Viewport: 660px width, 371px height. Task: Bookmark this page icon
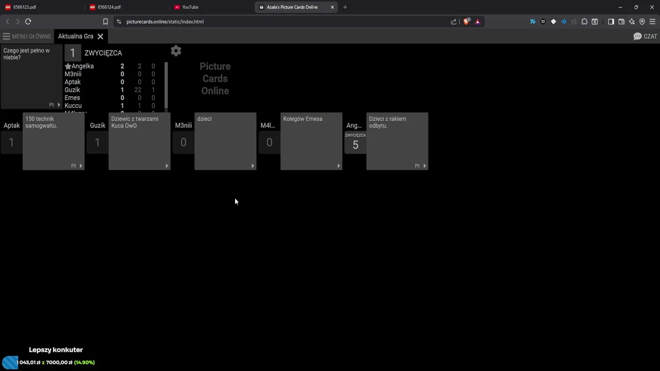105,22
